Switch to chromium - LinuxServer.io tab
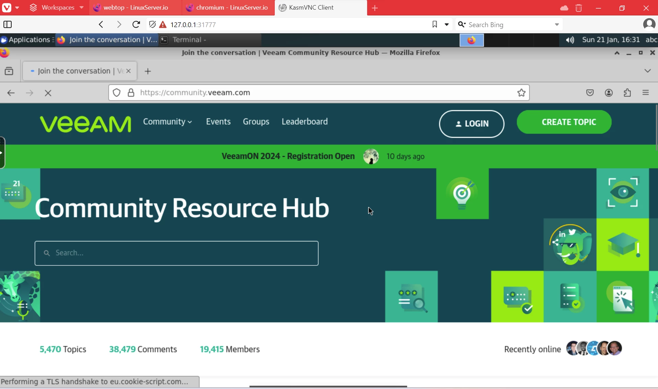Screen dimensions: 658x389 point(228,8)
